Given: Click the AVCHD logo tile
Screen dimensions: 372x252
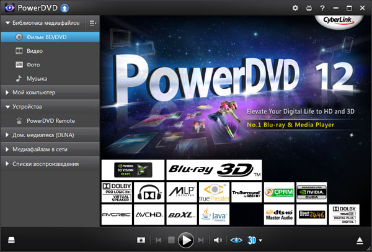Looking at the screenshot, I should 149,215.
